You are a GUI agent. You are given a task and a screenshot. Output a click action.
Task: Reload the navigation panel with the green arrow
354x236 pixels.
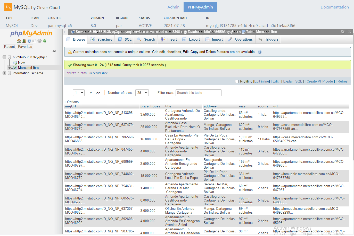pos(45,41)
